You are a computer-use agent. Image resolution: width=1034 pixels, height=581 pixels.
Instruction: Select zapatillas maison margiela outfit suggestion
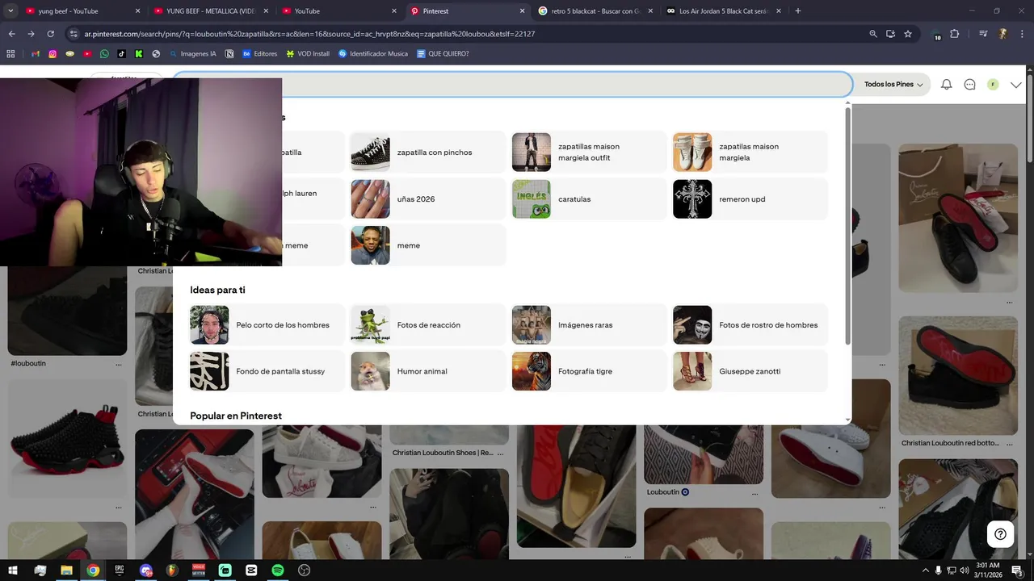[x=589, y=153]
